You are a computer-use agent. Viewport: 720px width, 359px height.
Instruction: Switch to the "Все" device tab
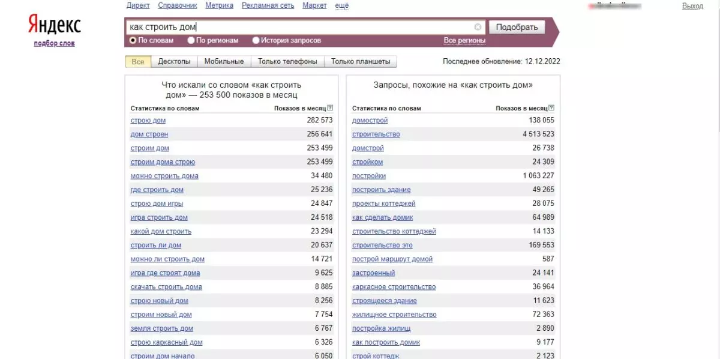138,61
